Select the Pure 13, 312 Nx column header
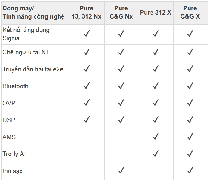210x182 pixels. tap(86, 13)
